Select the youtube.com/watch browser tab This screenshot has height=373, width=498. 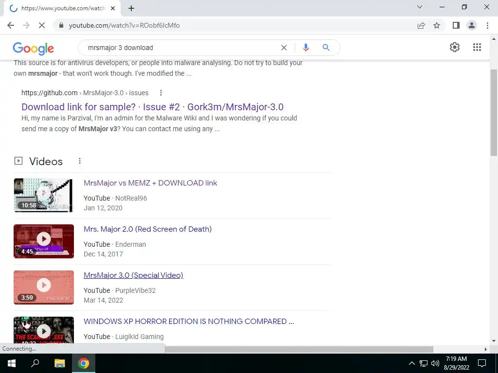62,9
